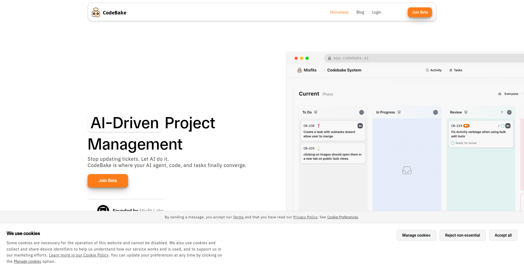Click the Join Beta button in navbar
Screen dimensions: 524x271
pyautogui.click(x=420, y=12)
